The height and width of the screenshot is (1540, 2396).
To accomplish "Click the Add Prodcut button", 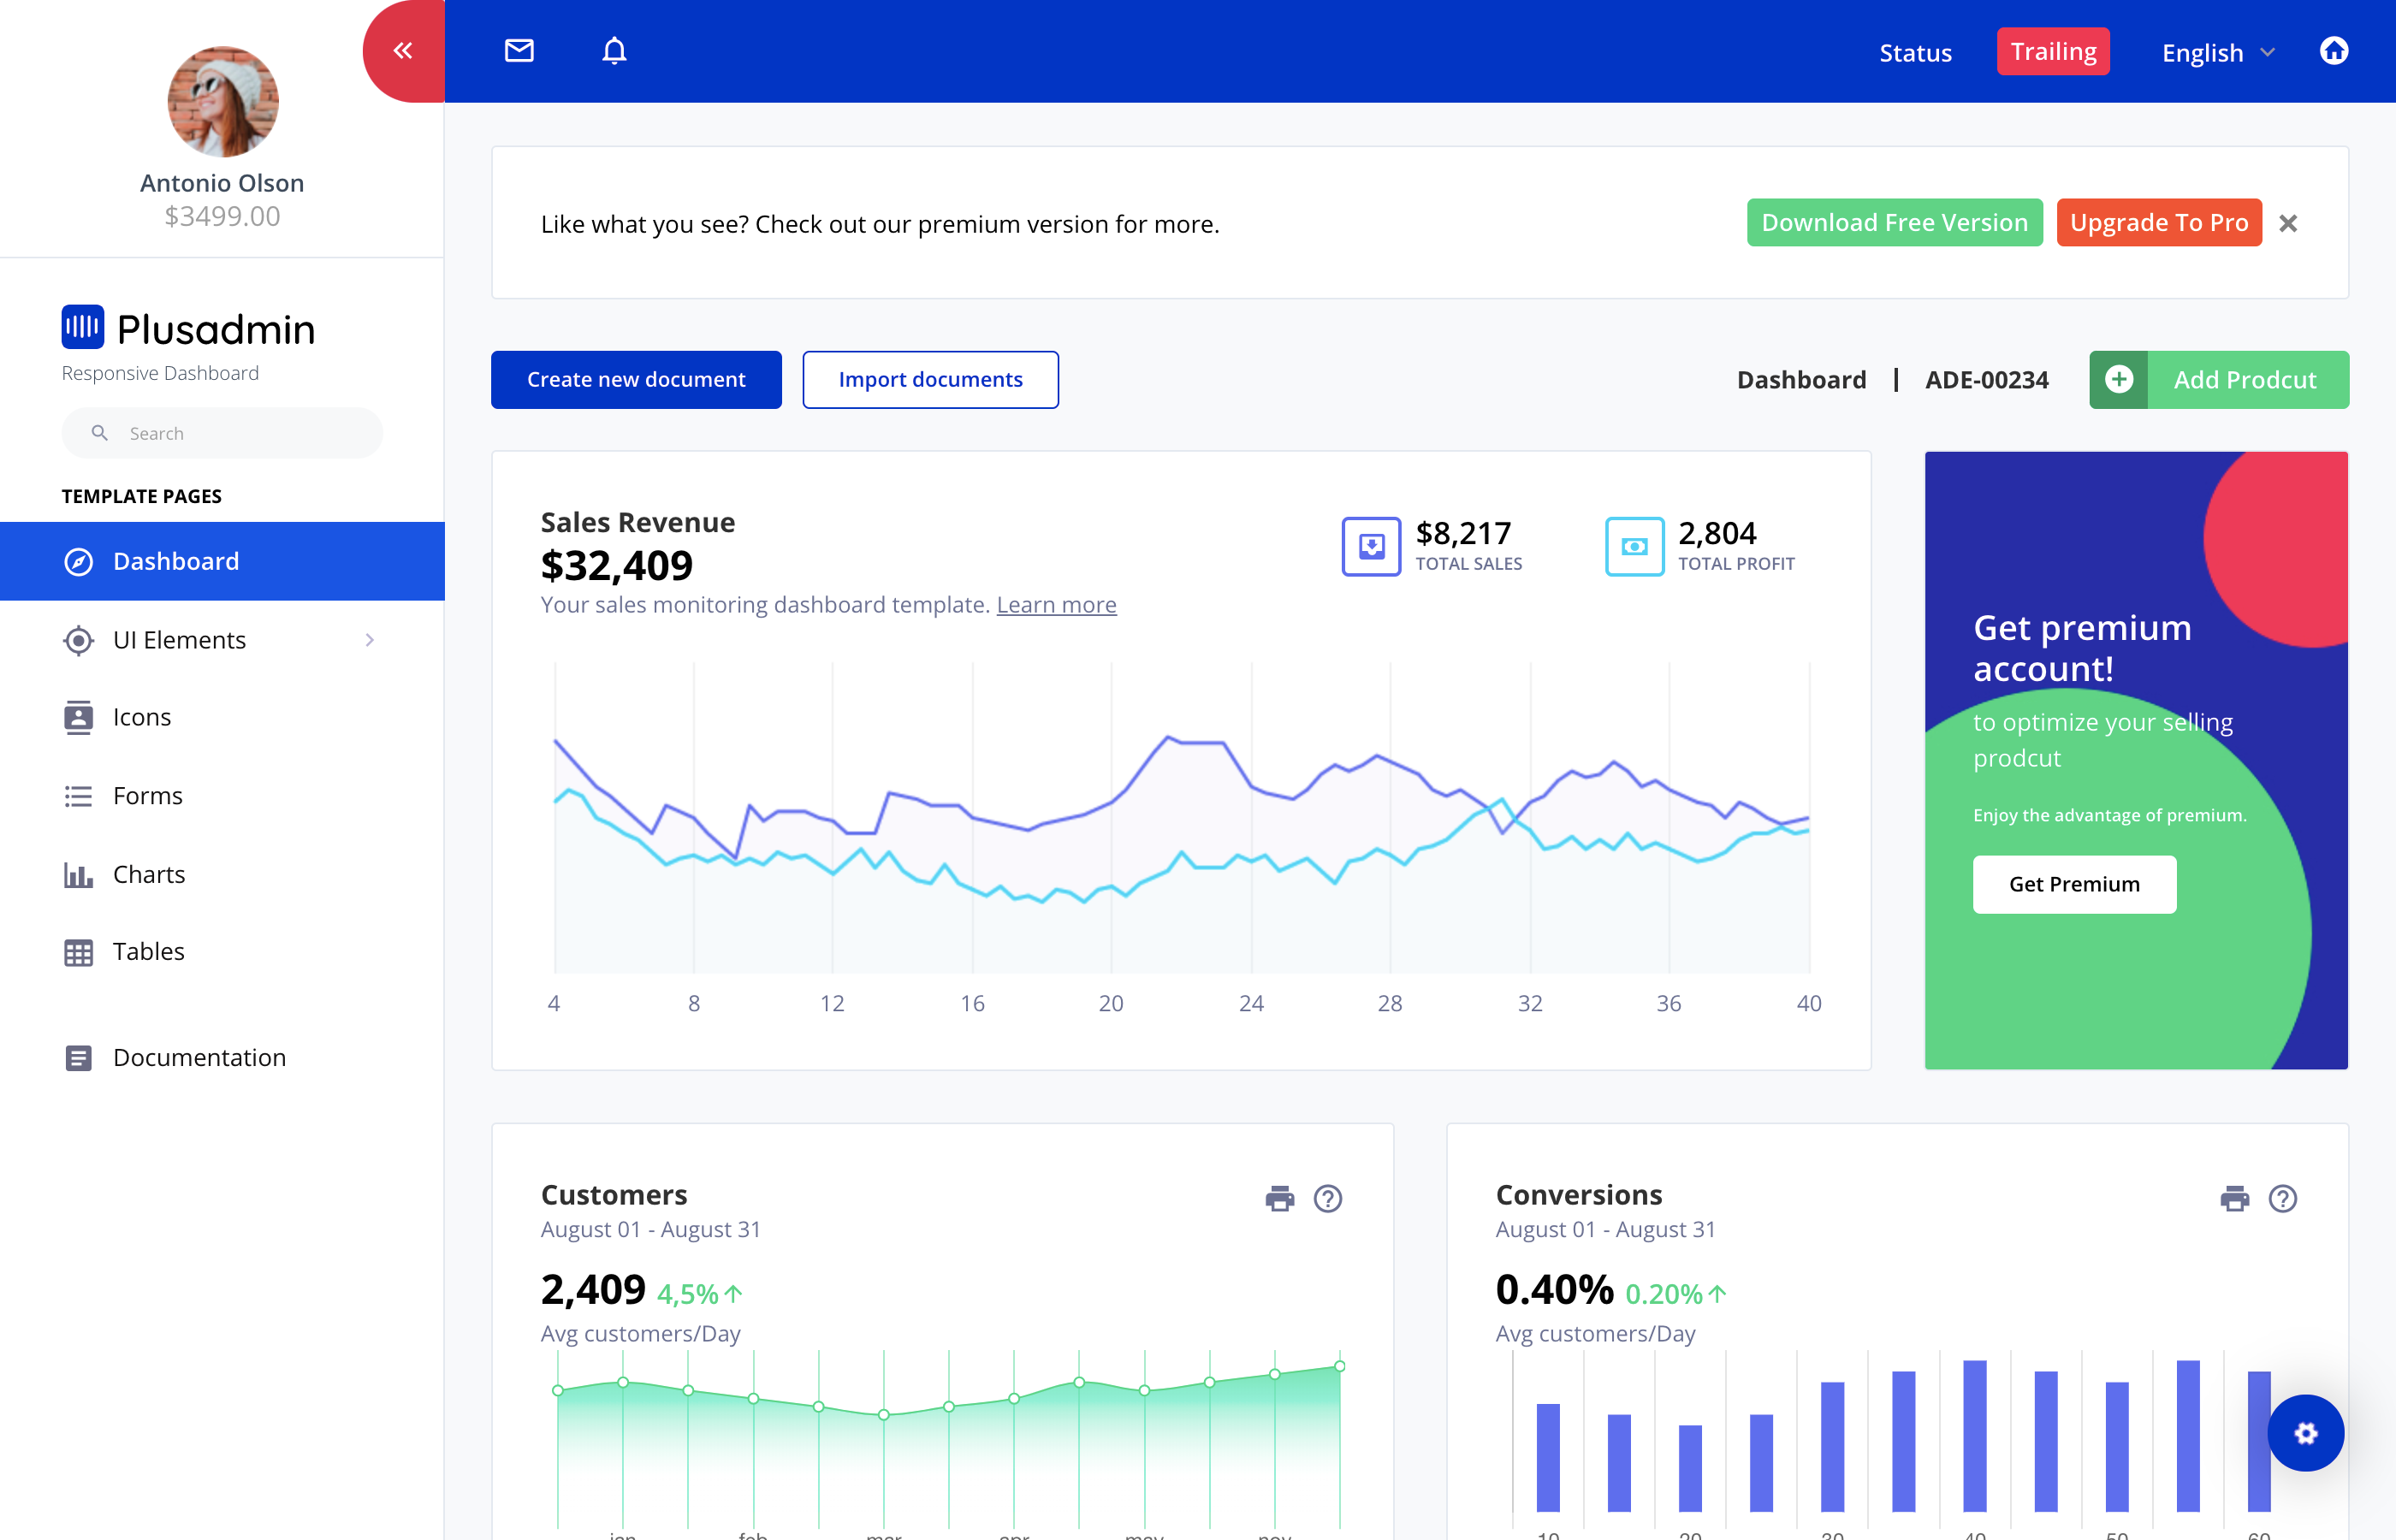I will pos(2218,379).
